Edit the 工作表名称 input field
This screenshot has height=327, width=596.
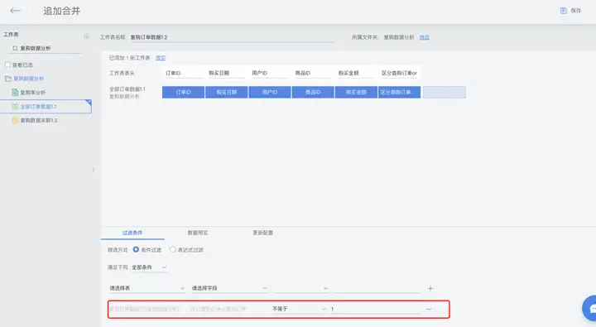coord(232,37)
